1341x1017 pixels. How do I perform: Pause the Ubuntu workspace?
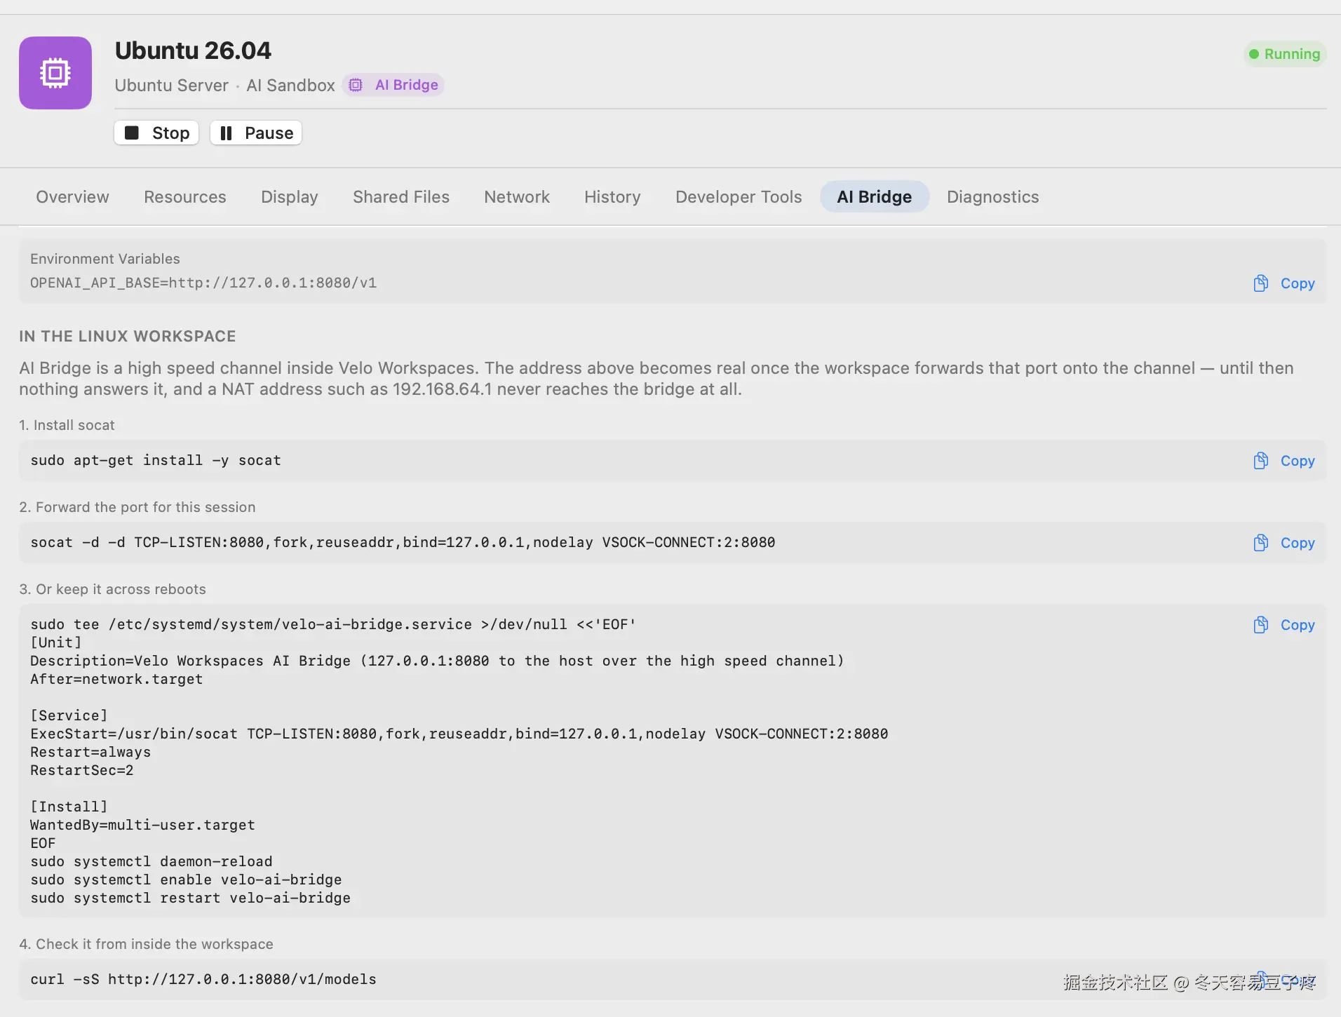(256, 133)
